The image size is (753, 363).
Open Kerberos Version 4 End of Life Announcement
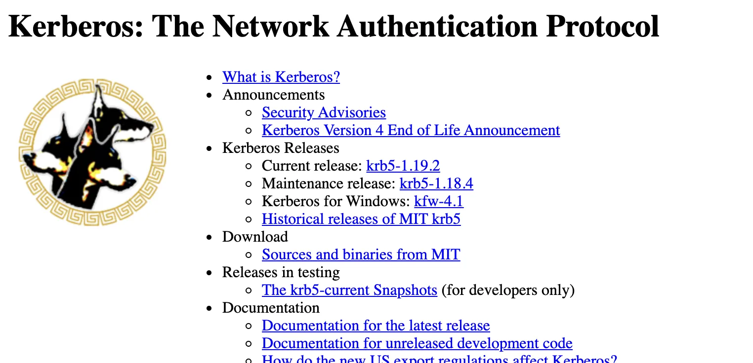pos(411,130)
